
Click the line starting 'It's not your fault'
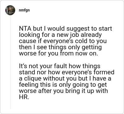60,66
